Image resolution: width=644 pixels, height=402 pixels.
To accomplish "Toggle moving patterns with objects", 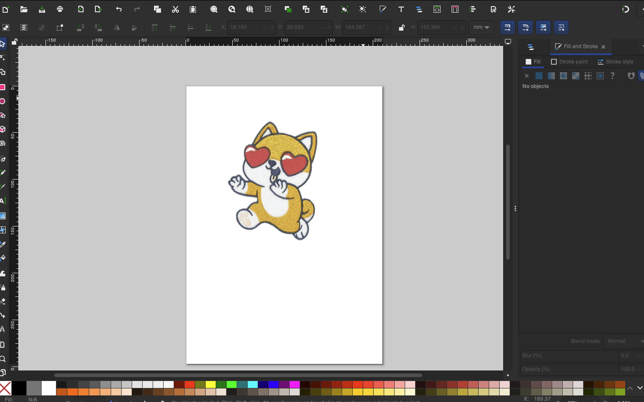I will coord(561,27).
